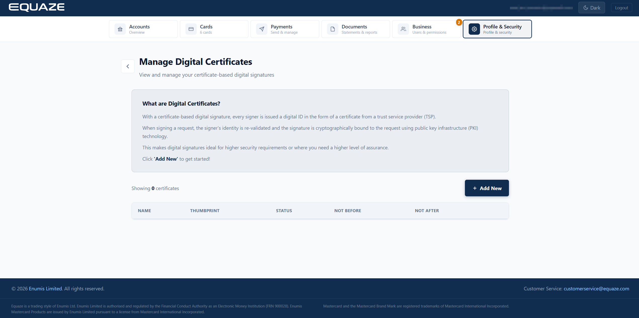Click 'What are Digital Certificates?' heading

(x=181, y=104)
